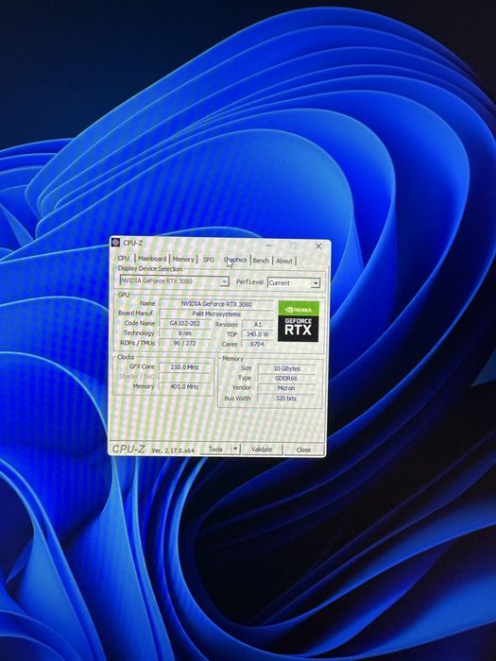Click the Validate button
This screenshot has width=496, height=661.
coord(262,449)
